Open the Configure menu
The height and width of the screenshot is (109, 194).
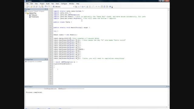(x=64, y=4)
